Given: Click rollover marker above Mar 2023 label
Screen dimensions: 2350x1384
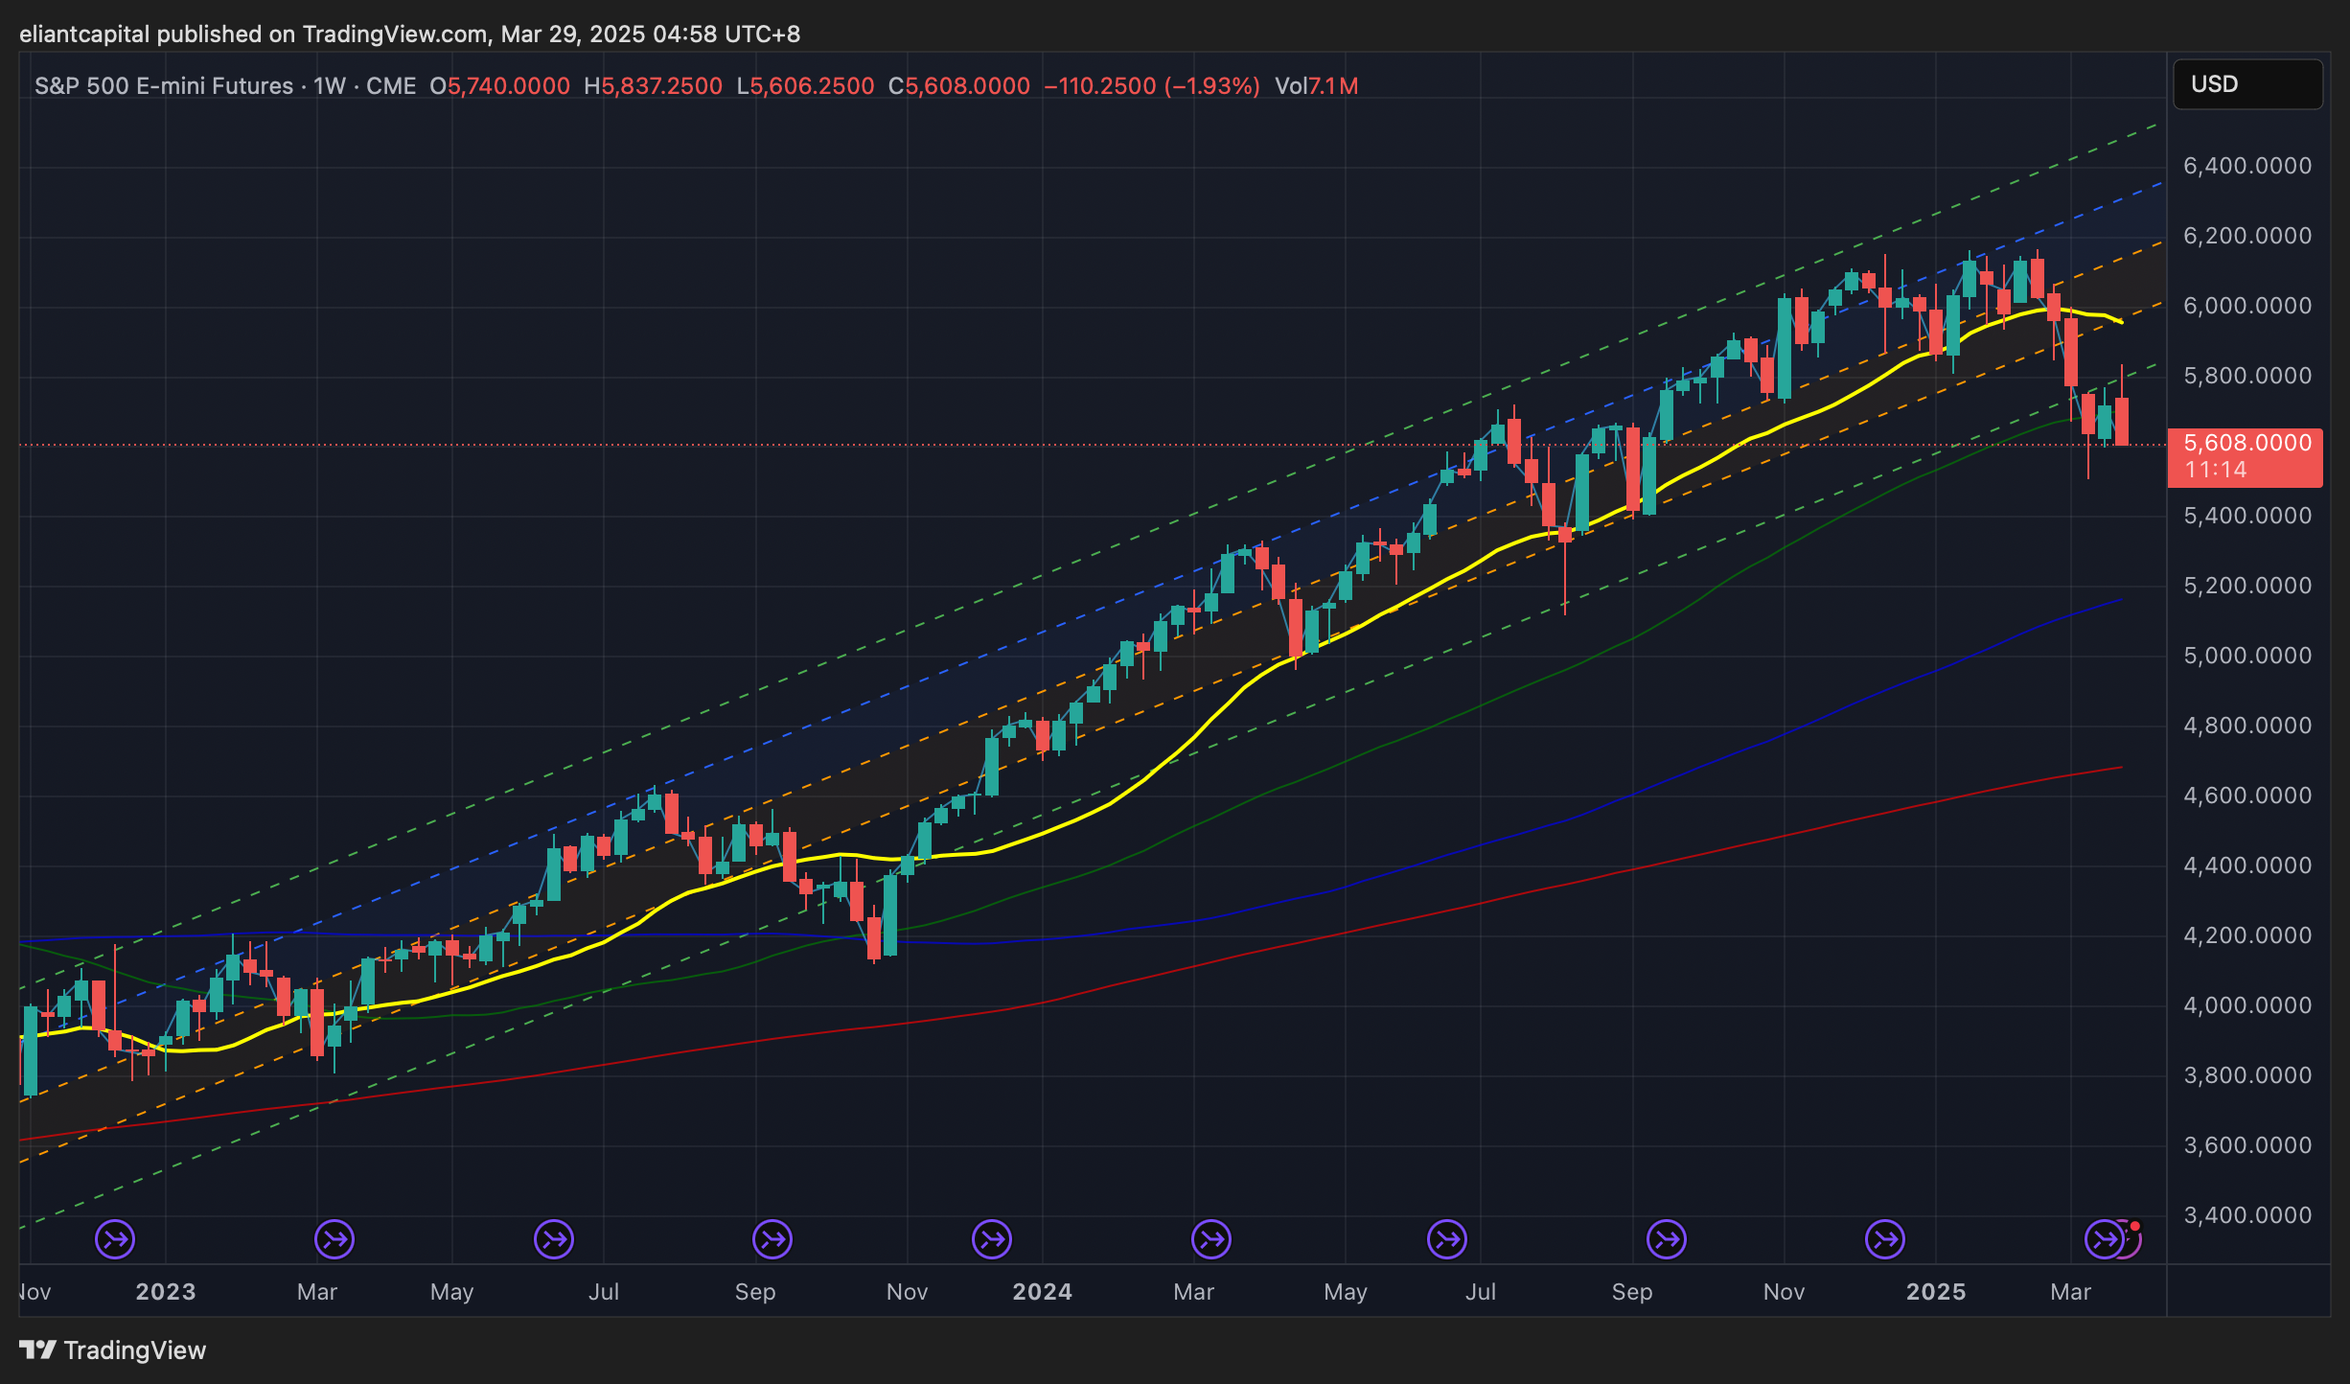Looking at the screenshot, I should click(334, 1239).
